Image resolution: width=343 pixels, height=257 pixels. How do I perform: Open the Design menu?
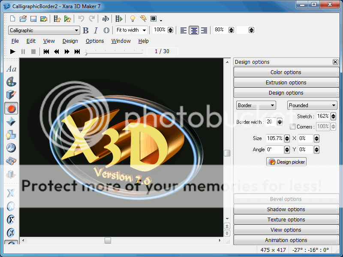(x=70, y=41)
